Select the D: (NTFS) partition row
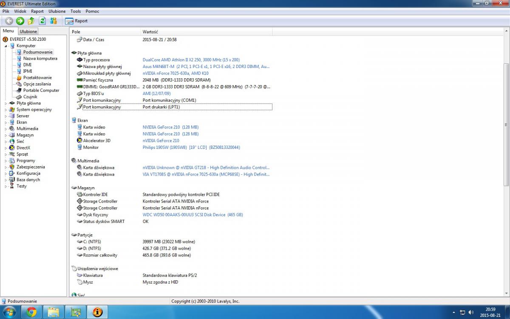This screenshot has height=319, width=510. (x=174, y=248)
